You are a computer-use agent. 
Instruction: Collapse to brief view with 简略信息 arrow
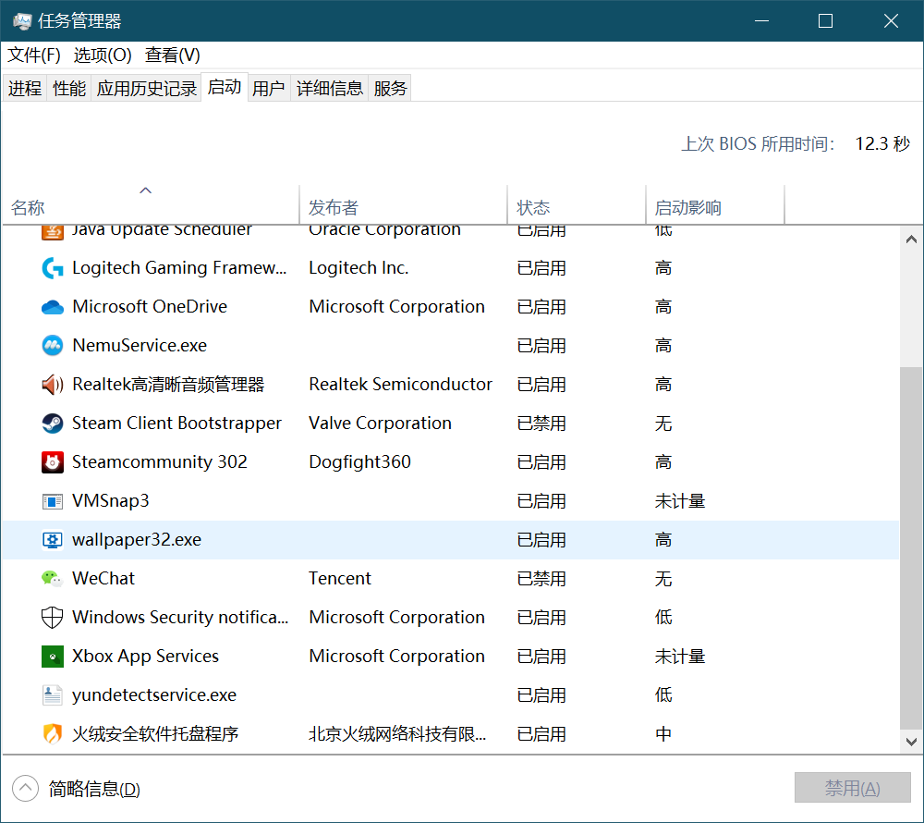(26, 789)
